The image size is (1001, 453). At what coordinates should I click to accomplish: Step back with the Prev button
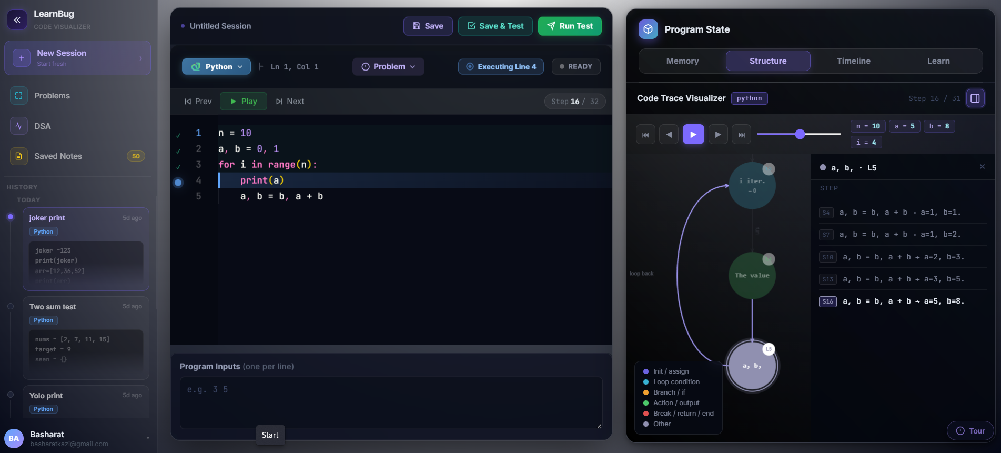198,101
